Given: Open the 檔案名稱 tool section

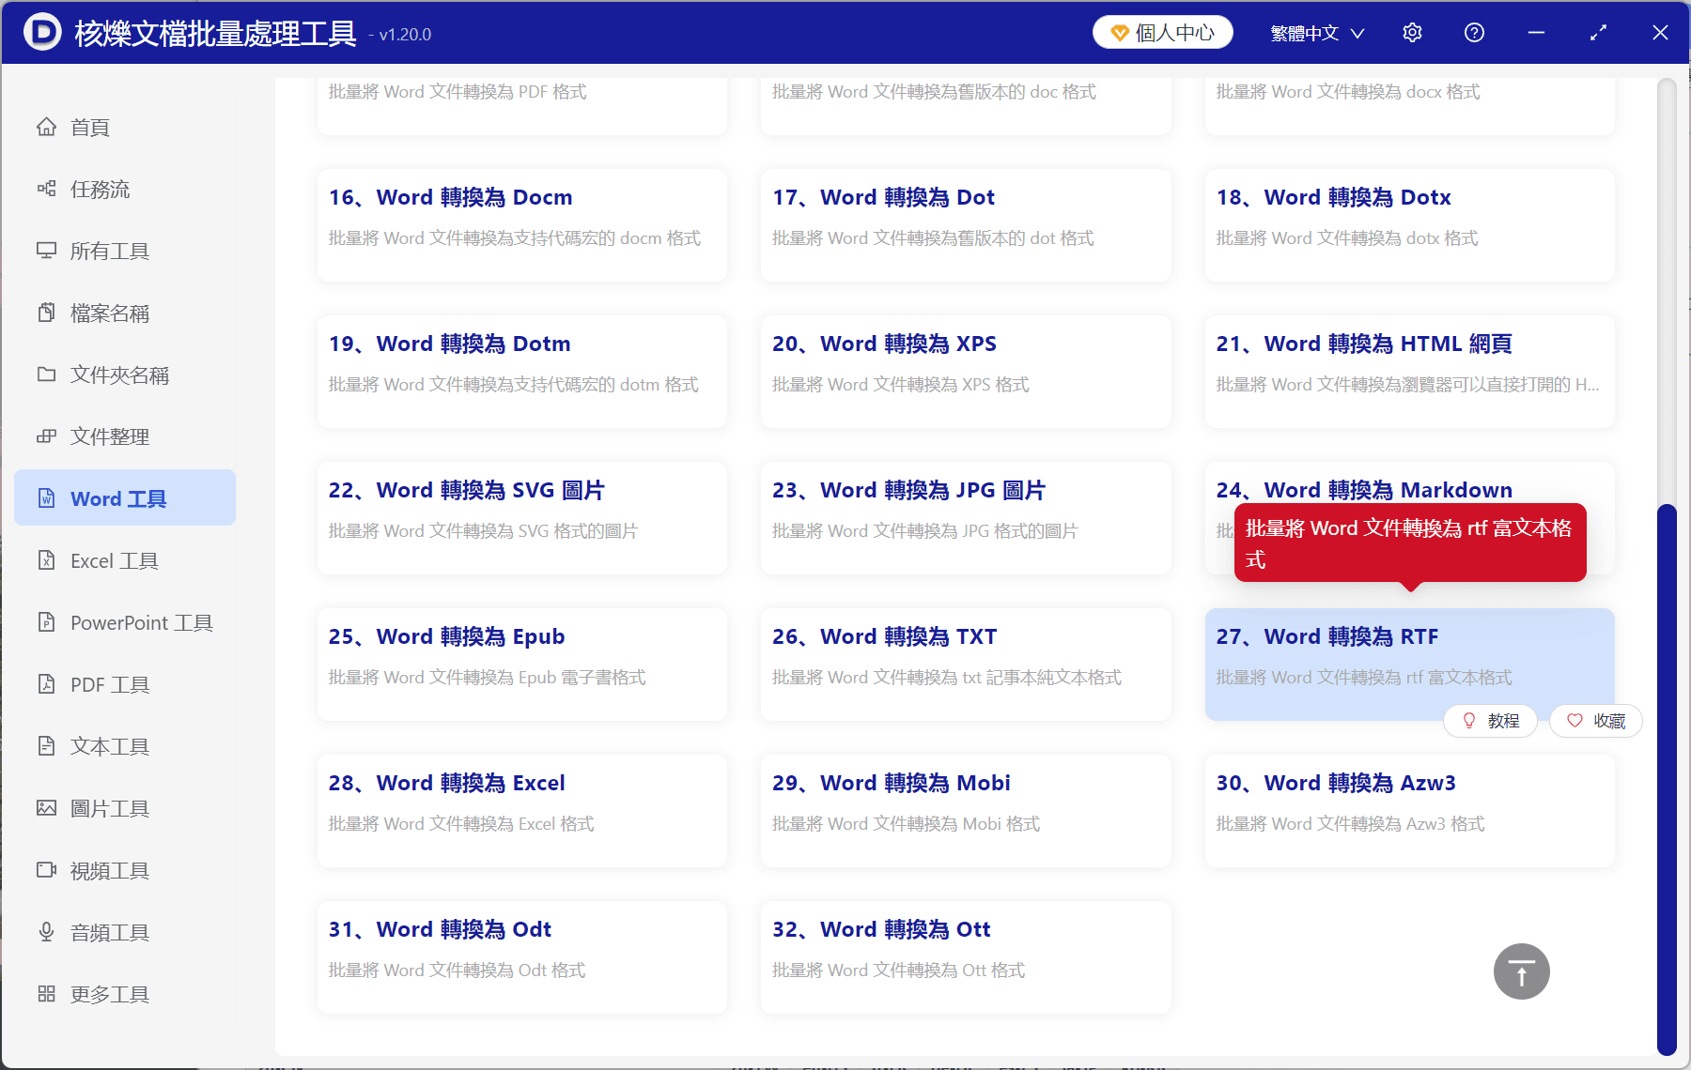Looking at the screenshot, I should pos(109,313).
